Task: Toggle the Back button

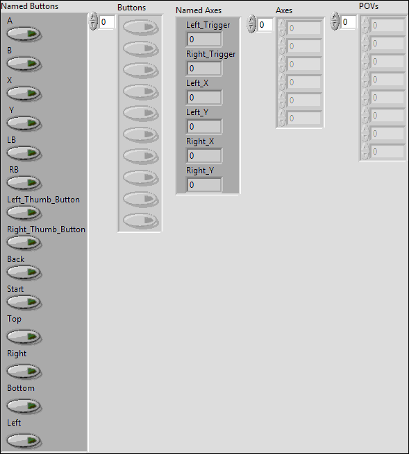Action: 24,272
